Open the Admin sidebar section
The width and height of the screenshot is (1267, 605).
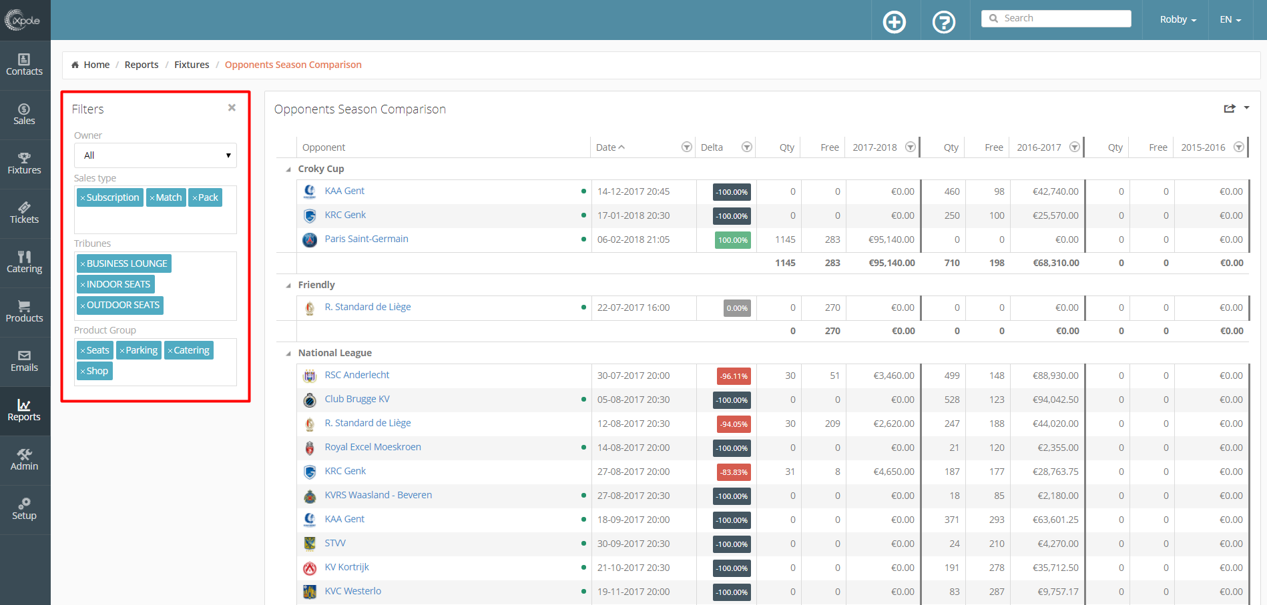[x=25, y=460]
